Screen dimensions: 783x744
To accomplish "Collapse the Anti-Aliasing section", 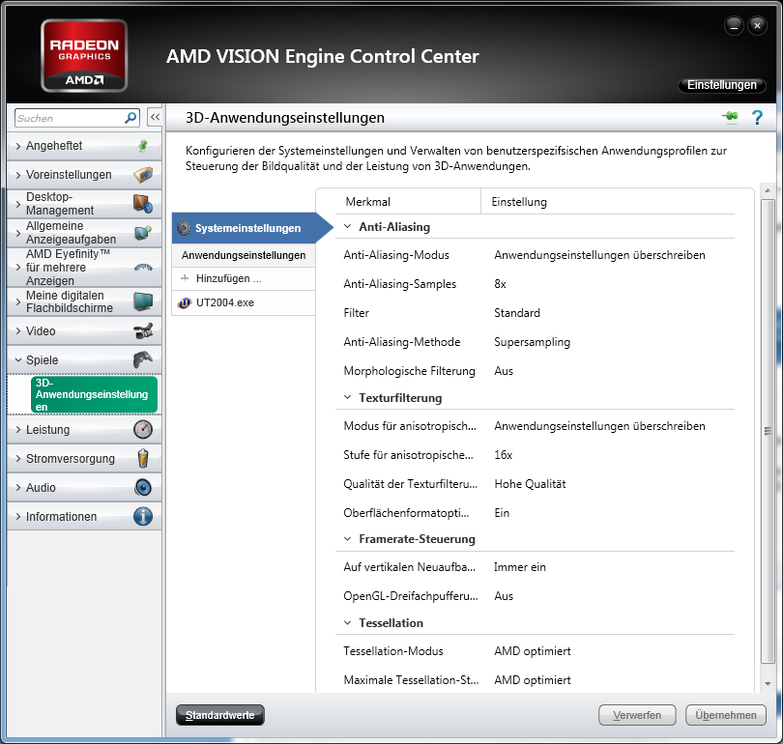I will 348,226.
